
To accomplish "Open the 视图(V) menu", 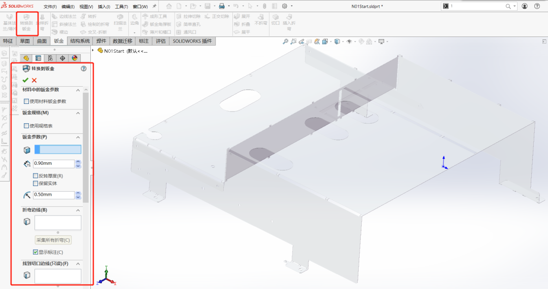I will [86, 7].
